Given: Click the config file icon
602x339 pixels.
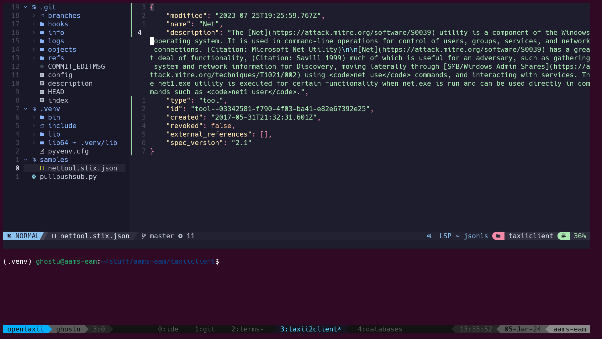Looking at the screenshot, I should tap(42, 75).
